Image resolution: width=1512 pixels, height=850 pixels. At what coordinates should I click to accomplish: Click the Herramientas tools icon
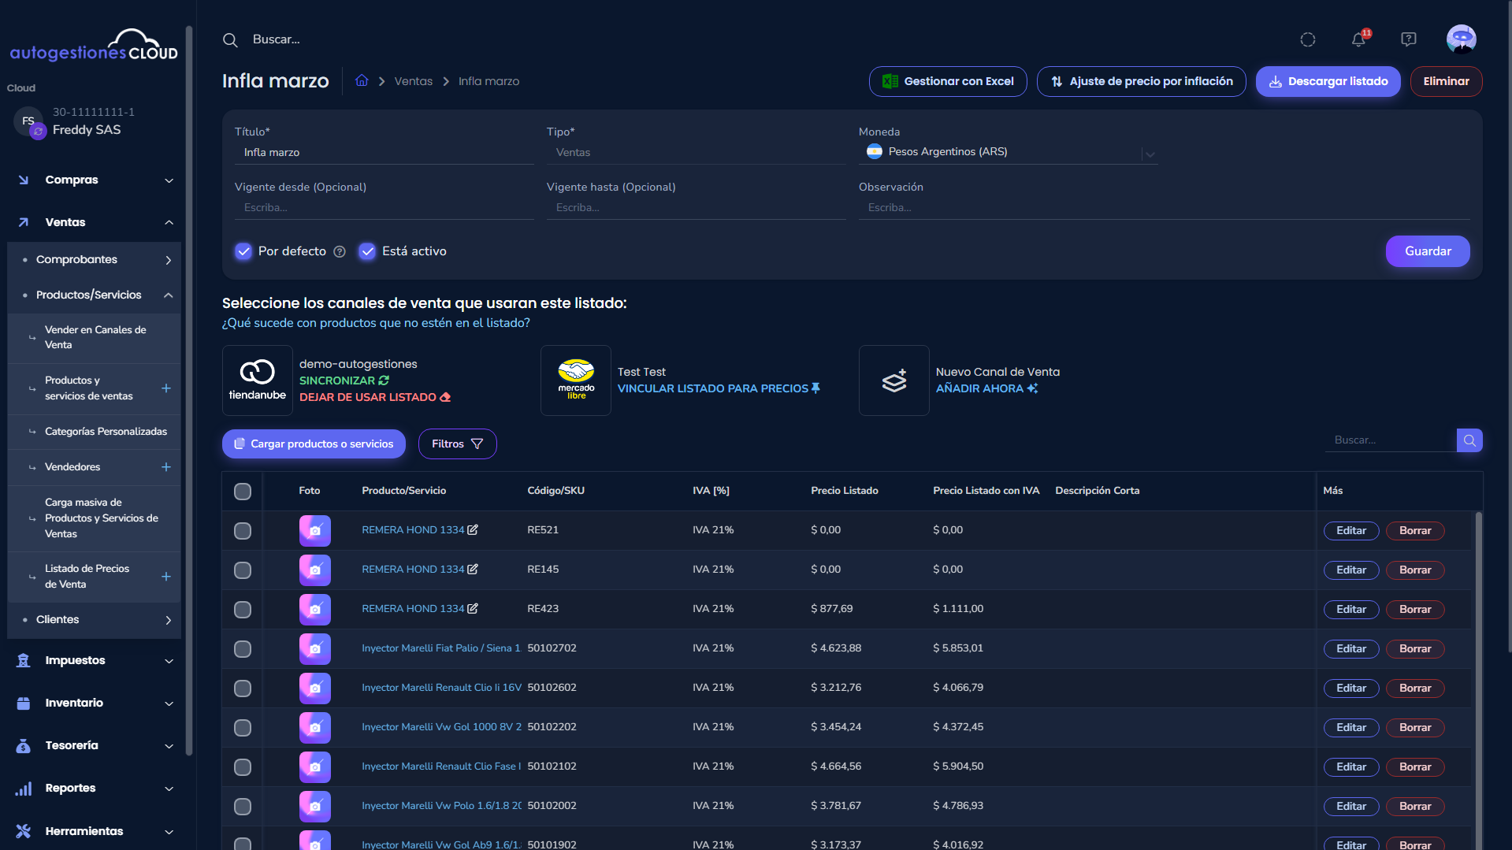tap(24, 831)
